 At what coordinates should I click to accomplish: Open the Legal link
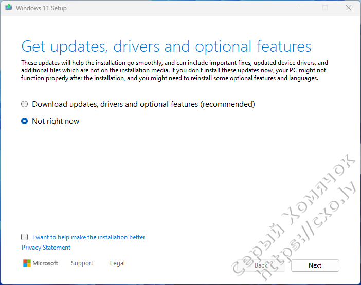[x=117, y=263]
